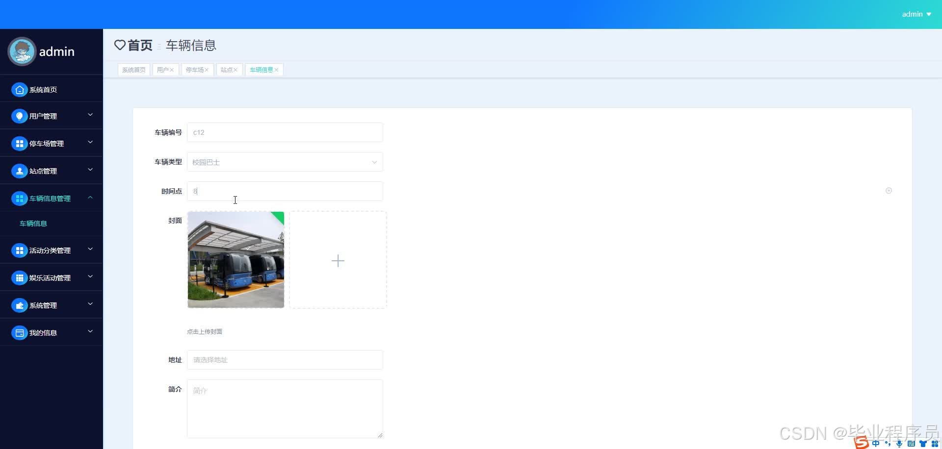Click the 我的信息 card icon

pyautogui.click(x=20, y=333)
